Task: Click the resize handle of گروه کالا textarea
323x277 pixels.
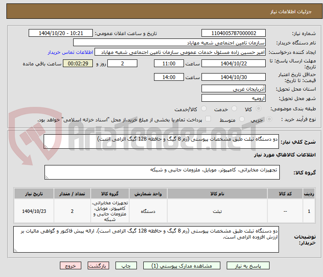Action: pos(47,177)
